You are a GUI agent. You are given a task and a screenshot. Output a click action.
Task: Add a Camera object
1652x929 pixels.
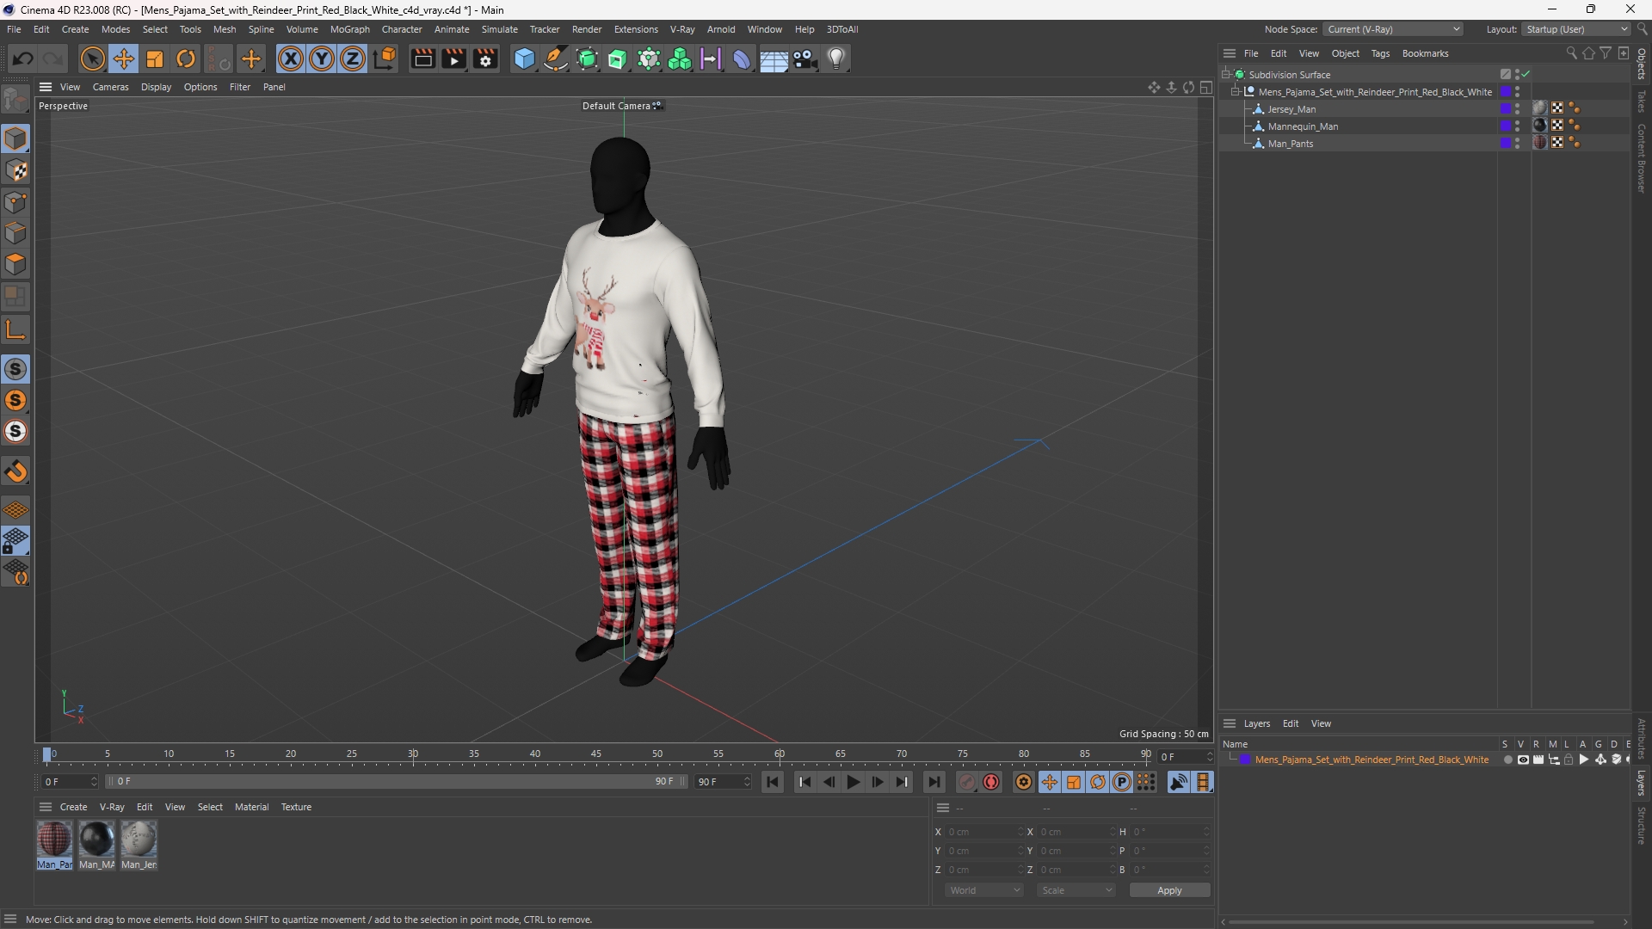pyautogui.click(x=805, y=58)
